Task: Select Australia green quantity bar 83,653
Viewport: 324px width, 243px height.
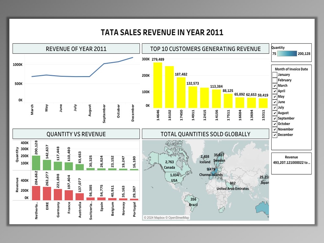Action: [80, 167]
